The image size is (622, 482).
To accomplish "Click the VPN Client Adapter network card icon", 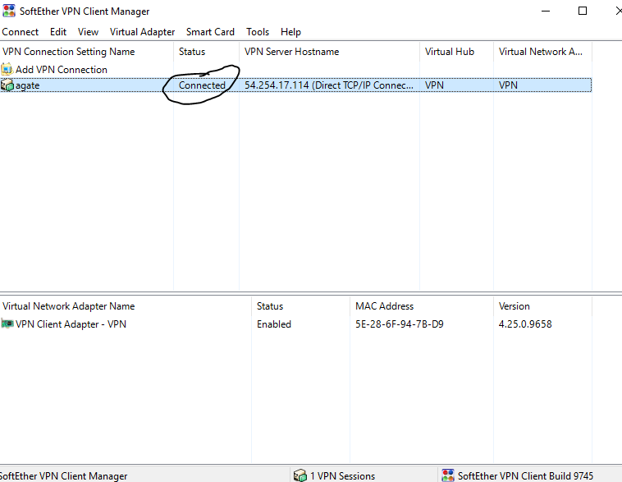I will pyautogui.click(x=8, y=324).
